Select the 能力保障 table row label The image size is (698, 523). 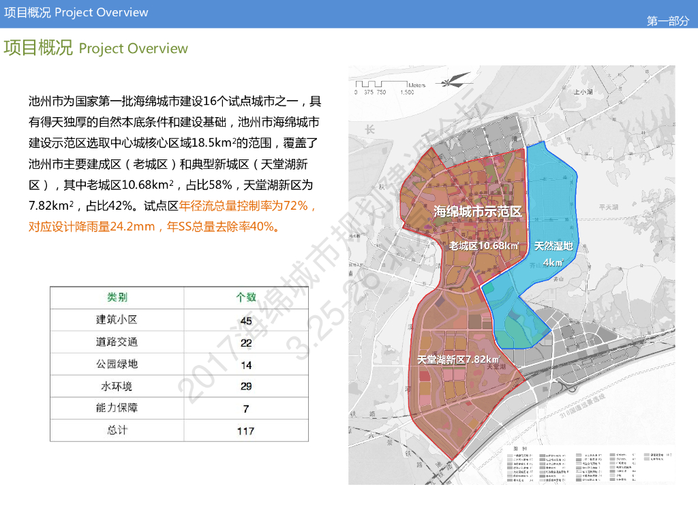117,408
